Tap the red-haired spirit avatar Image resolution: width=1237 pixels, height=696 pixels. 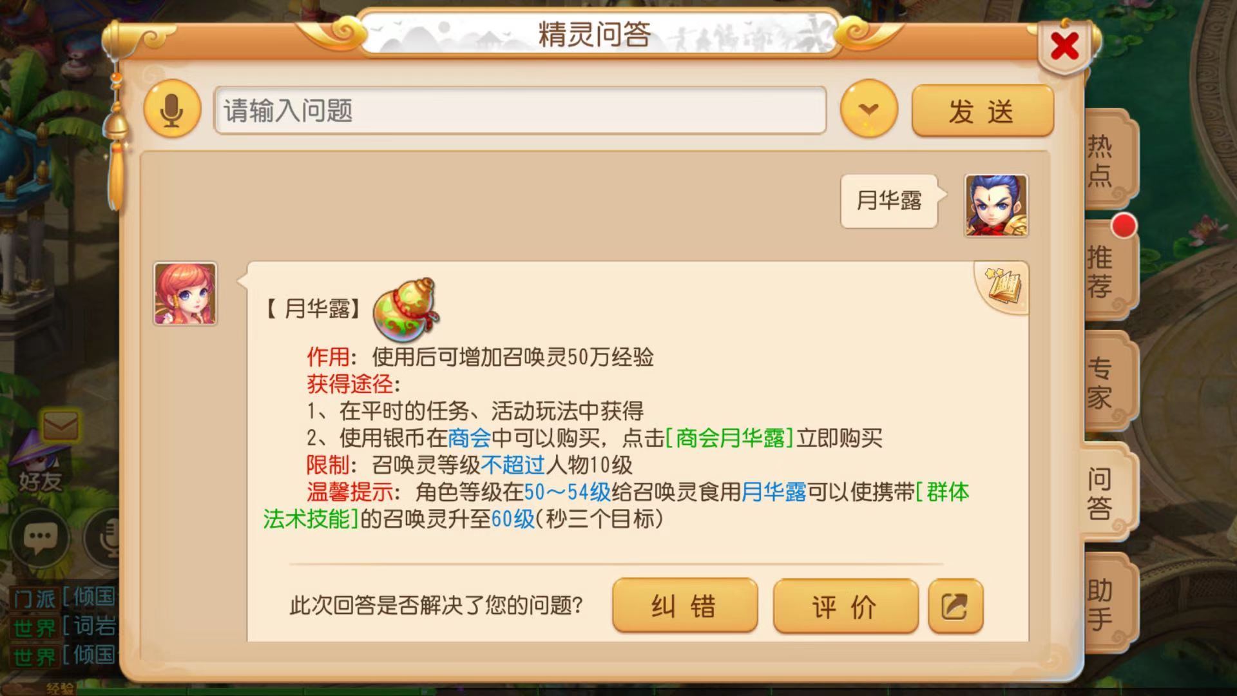pos(185,293)
